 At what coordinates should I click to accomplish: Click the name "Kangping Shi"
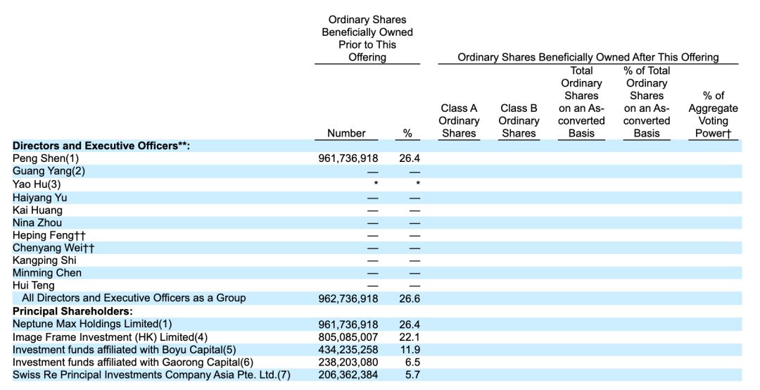click(44, 260)
